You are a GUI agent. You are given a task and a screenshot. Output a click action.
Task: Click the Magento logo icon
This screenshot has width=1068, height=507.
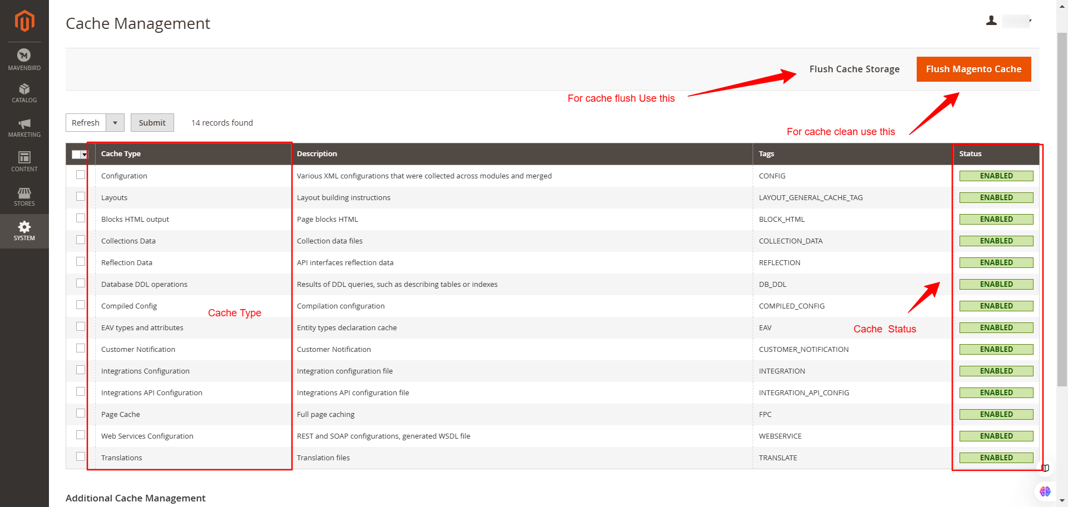tap(24, 21)
